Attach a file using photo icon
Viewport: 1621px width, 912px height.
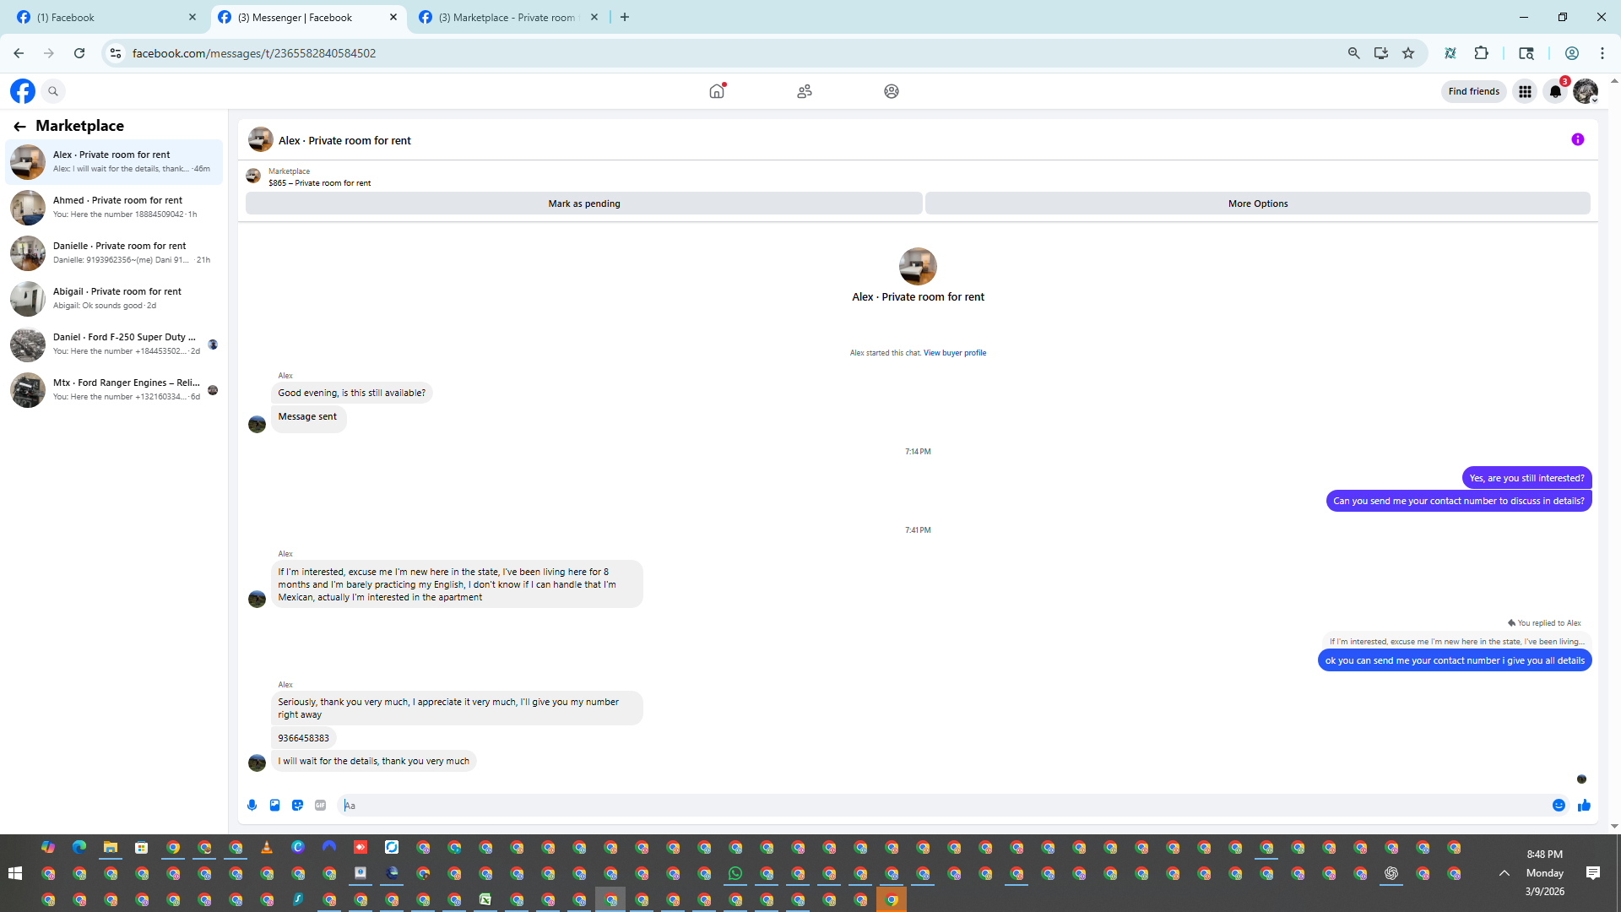[x=274, y=806]
